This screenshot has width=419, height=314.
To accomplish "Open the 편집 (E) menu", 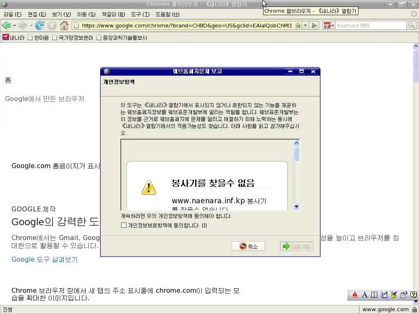I will [x=37, y=14].
